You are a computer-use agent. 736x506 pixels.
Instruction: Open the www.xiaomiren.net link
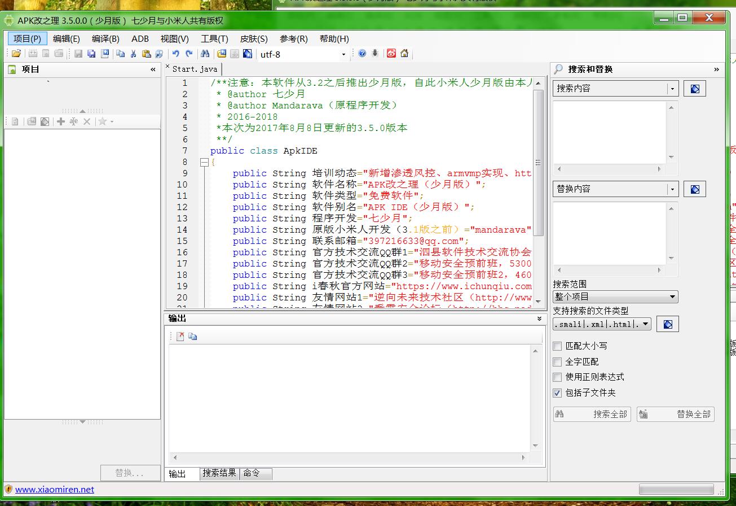point(55,490)
